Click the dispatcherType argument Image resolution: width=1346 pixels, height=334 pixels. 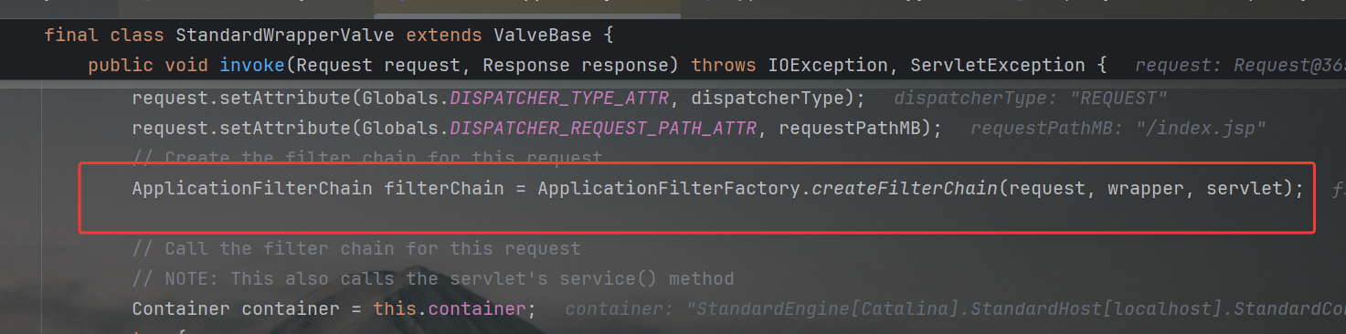pos(771,98)
